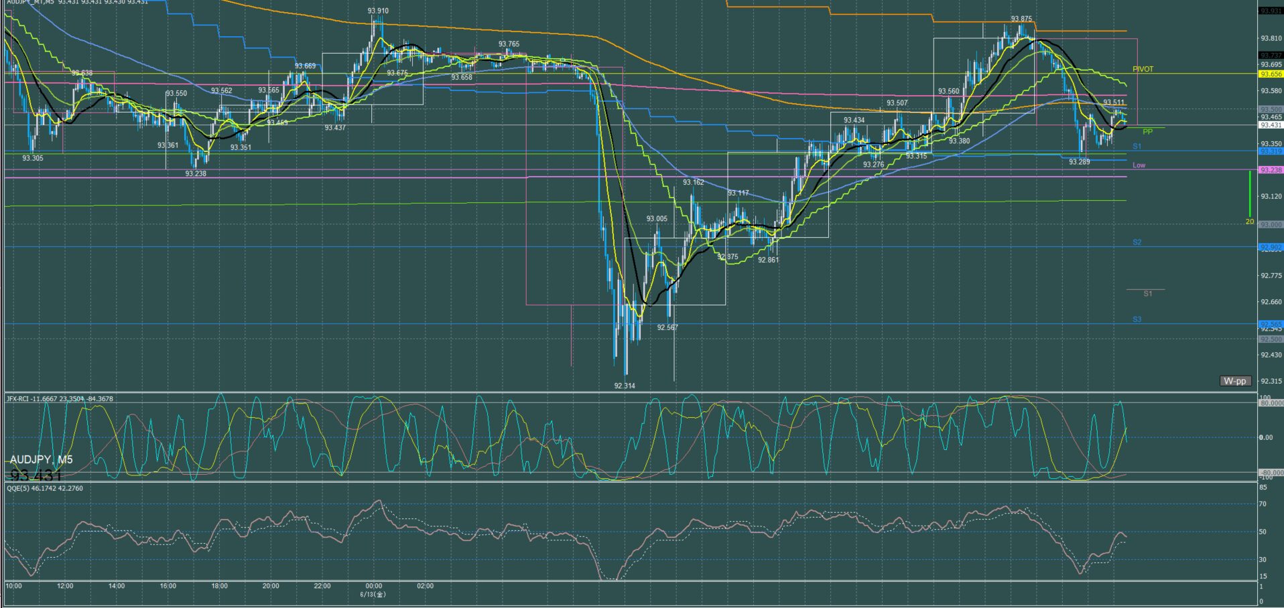Click the current price tag 93.431

pos(1271,125)
